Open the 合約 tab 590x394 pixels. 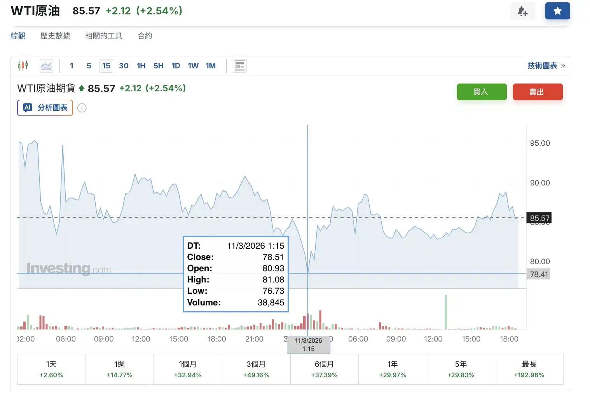point(144,35)
